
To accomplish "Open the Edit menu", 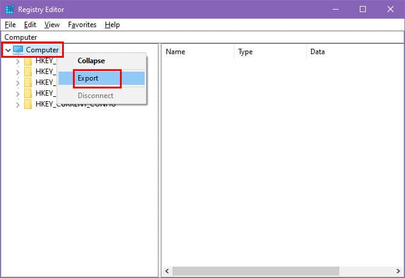I will 30,25.
